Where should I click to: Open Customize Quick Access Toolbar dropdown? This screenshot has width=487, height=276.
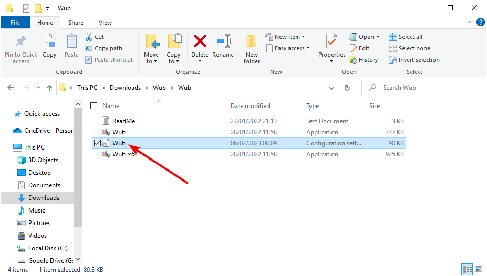tap(47, 9)
